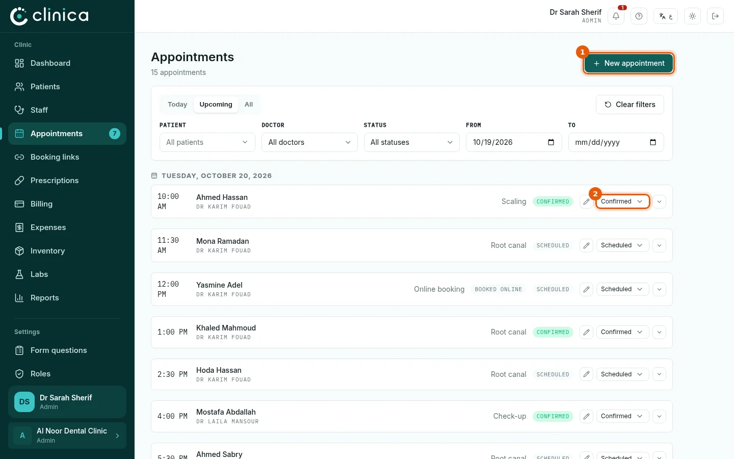734x459 pixels.
Task: Change Ahmed Hassan's status from Confirmed dropdown
Action: [x=622, y=201]
